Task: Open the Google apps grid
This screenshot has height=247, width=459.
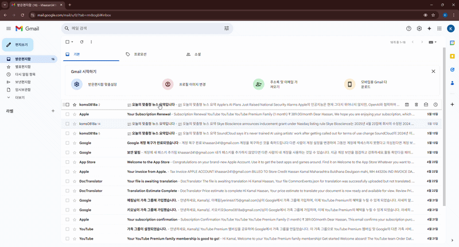Action: [439, 28]
